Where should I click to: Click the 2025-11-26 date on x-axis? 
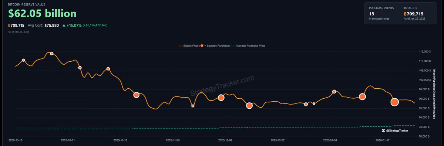click(x=173, y=140)
